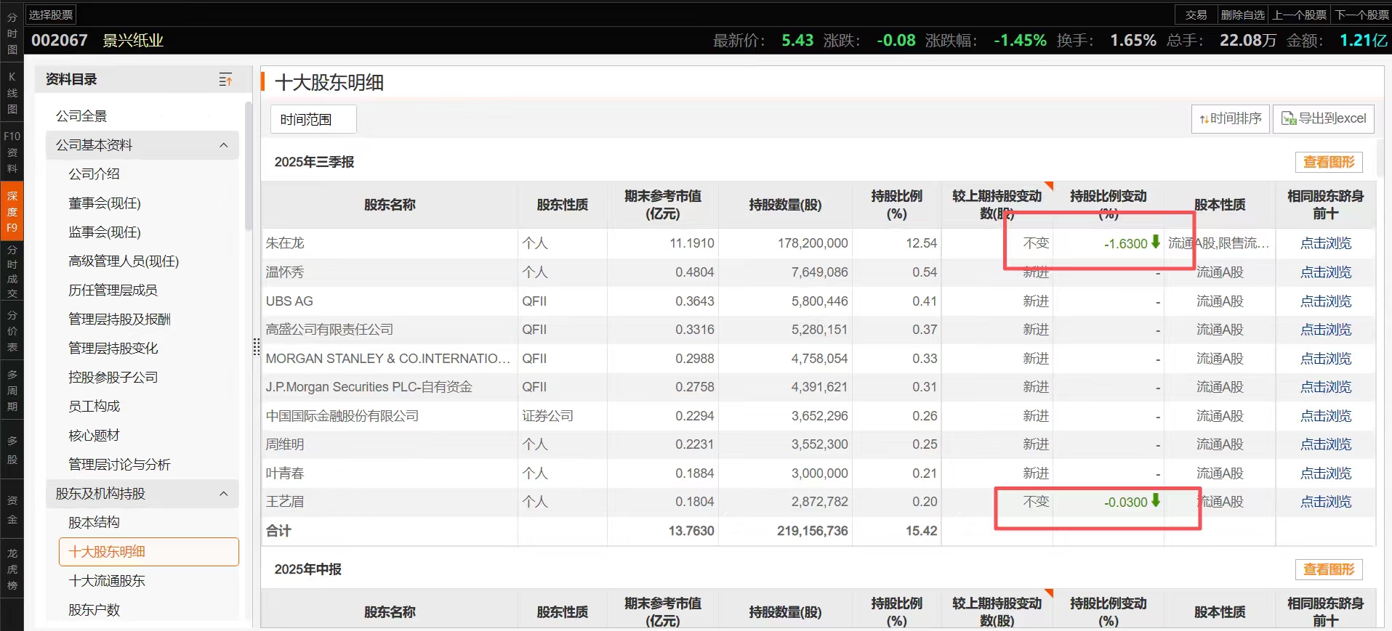Collapse the 股东及机构持股 section
Viewport: 1392px width, 631px height.
click(x=223, y=494)
